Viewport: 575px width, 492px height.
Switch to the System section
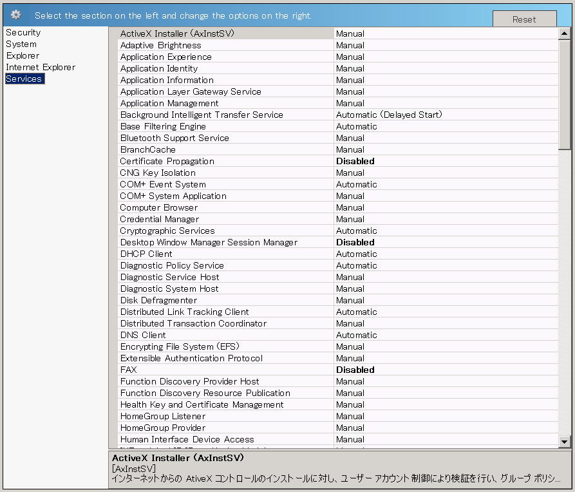[x=19, y=44]
